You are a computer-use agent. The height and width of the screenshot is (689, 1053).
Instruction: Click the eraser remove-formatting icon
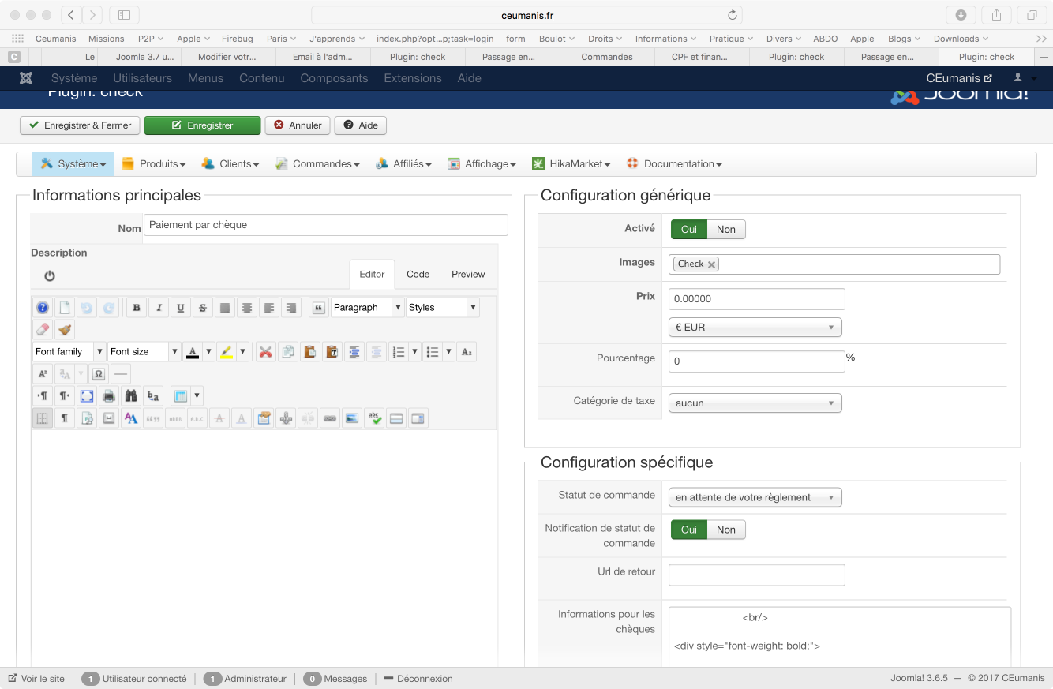click(x=43, y=330)
